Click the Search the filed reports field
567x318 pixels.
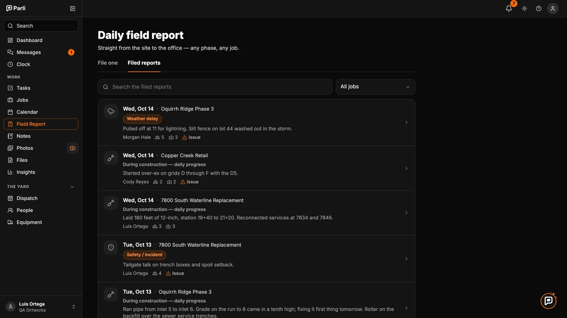pos(215,87)
